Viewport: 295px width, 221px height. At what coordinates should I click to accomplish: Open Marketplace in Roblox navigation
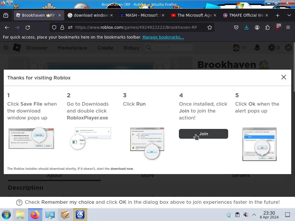72,48
